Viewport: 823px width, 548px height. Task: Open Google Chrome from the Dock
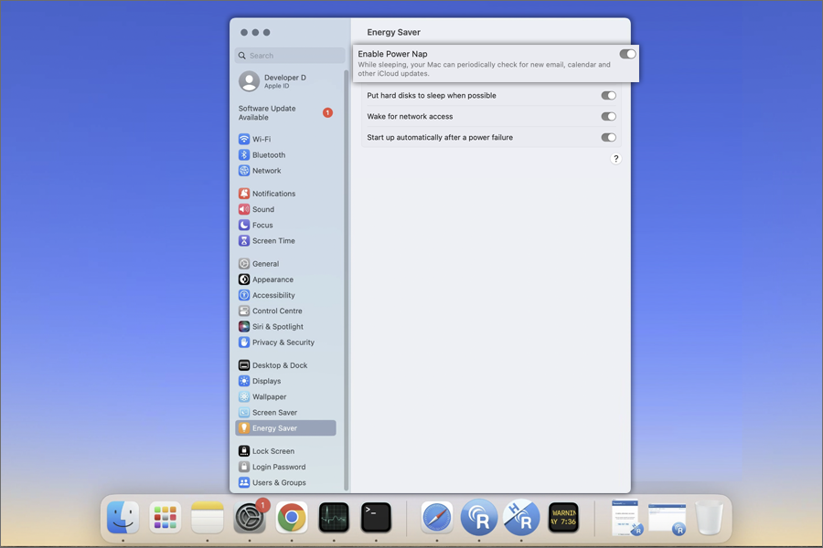(292, 518)
